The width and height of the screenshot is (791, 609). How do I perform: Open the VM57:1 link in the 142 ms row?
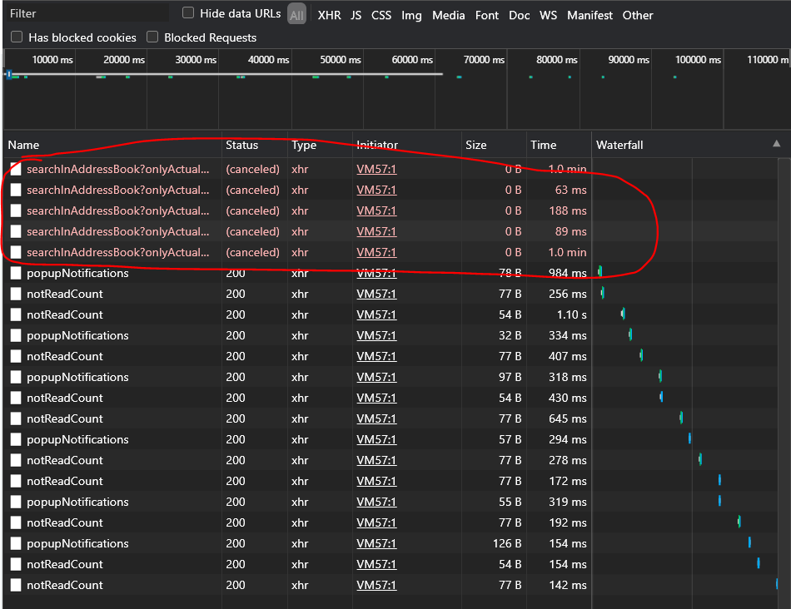coord(376,585)
